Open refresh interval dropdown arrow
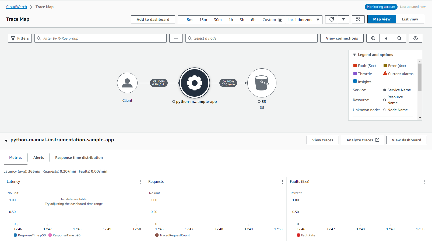Viewport: 432px width, 245px height. pos(343,19)
